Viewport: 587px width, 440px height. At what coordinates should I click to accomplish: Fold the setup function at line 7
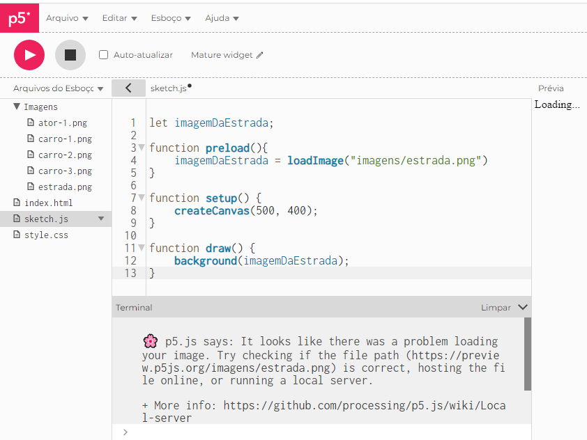(x=142, y=198)
